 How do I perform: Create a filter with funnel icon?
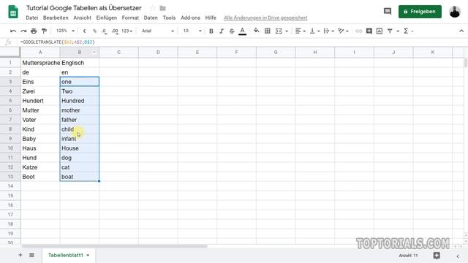point(390,31)
